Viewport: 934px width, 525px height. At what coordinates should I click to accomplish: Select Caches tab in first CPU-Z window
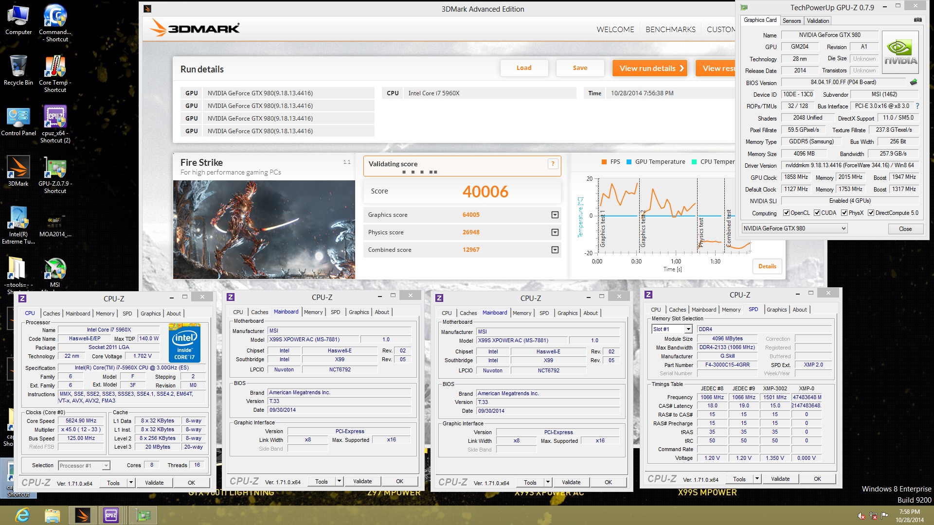[x=52, y=314]
